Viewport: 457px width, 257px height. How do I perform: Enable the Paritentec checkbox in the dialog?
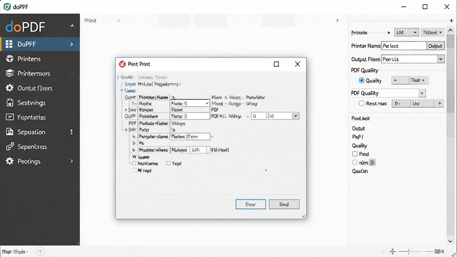(x=134, y=163)
